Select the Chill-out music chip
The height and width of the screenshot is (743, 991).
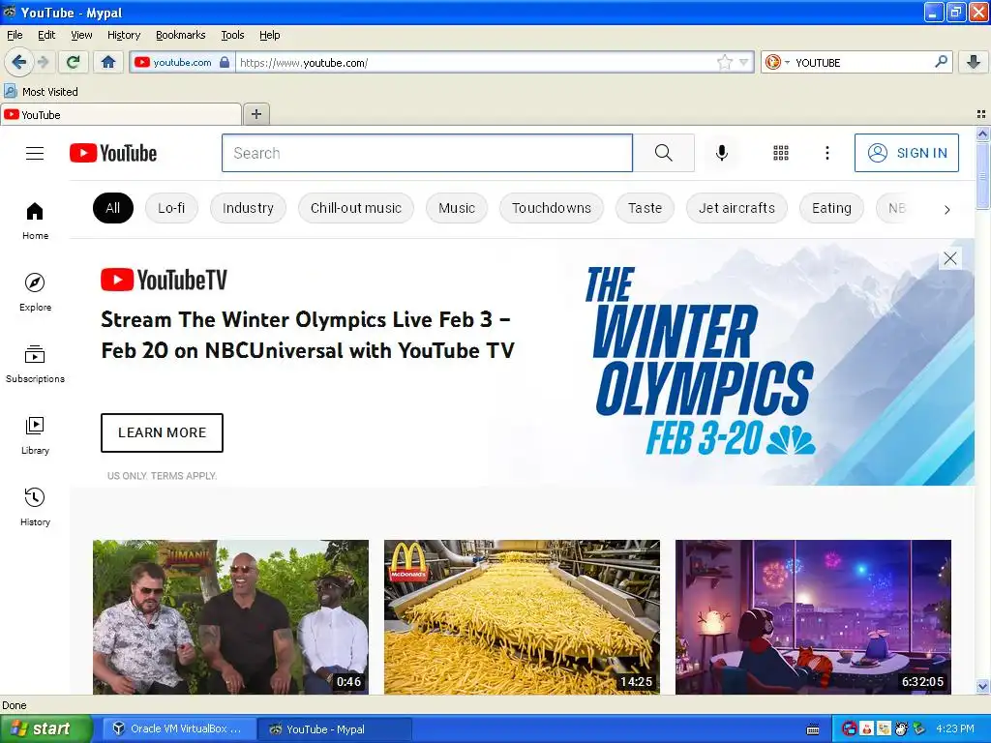356,208
